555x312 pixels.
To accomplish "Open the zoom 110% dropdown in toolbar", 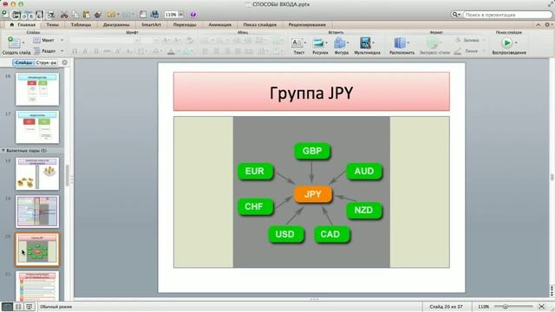I will pyautogui.click(x=180, y=15).
